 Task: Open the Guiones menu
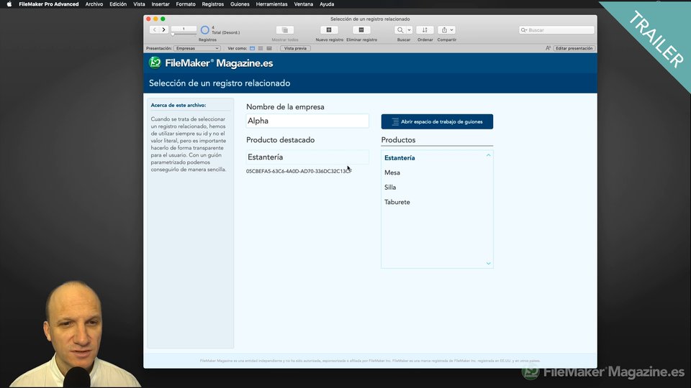240,4
